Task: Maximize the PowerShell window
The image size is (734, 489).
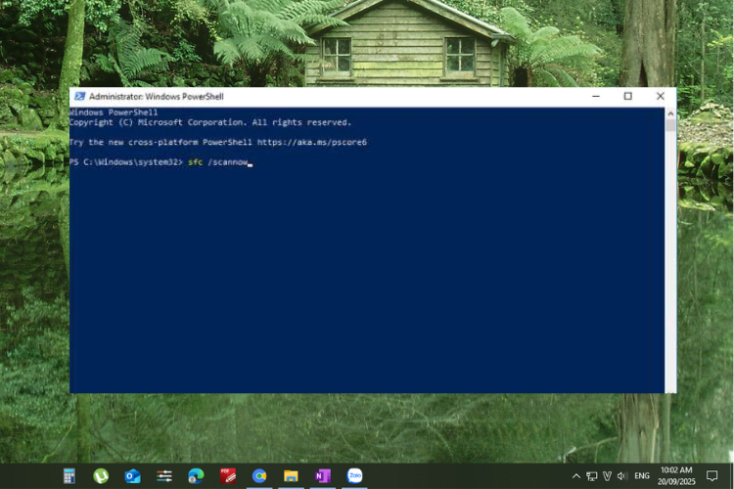Action: [627, 97]
